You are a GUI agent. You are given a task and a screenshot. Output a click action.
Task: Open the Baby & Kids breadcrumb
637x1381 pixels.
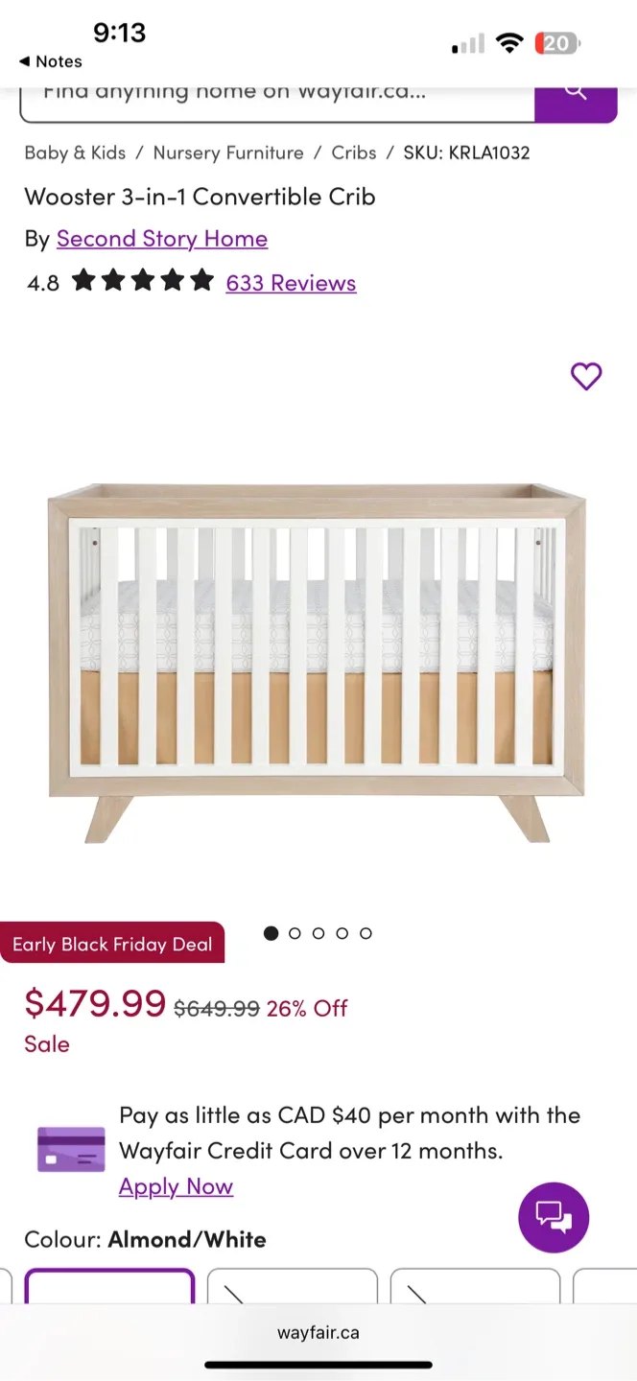[75, 152]
